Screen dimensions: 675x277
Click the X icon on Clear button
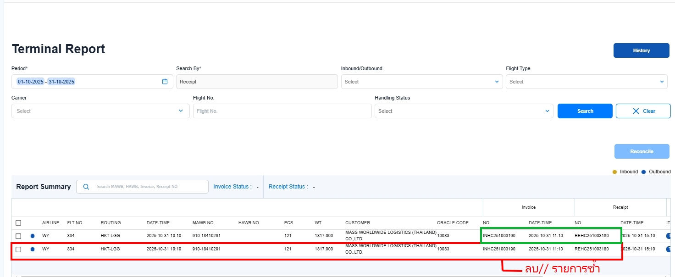[x=636, y=111]
